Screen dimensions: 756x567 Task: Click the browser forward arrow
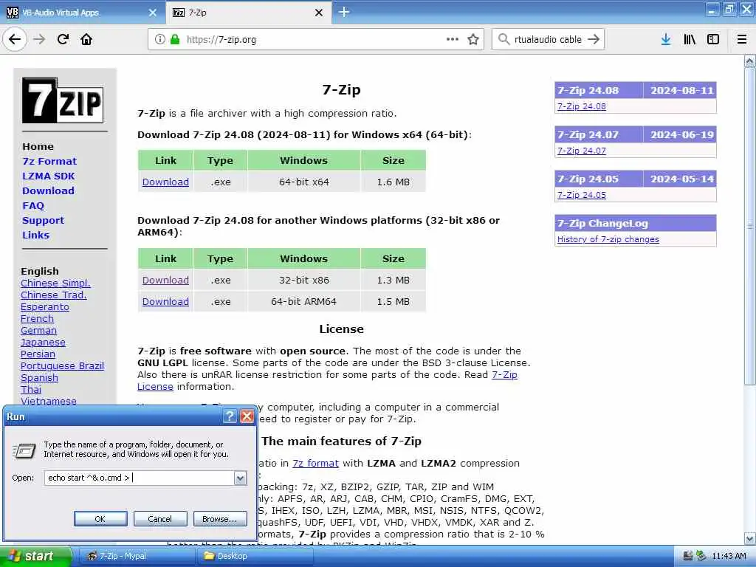click(40, 40)
